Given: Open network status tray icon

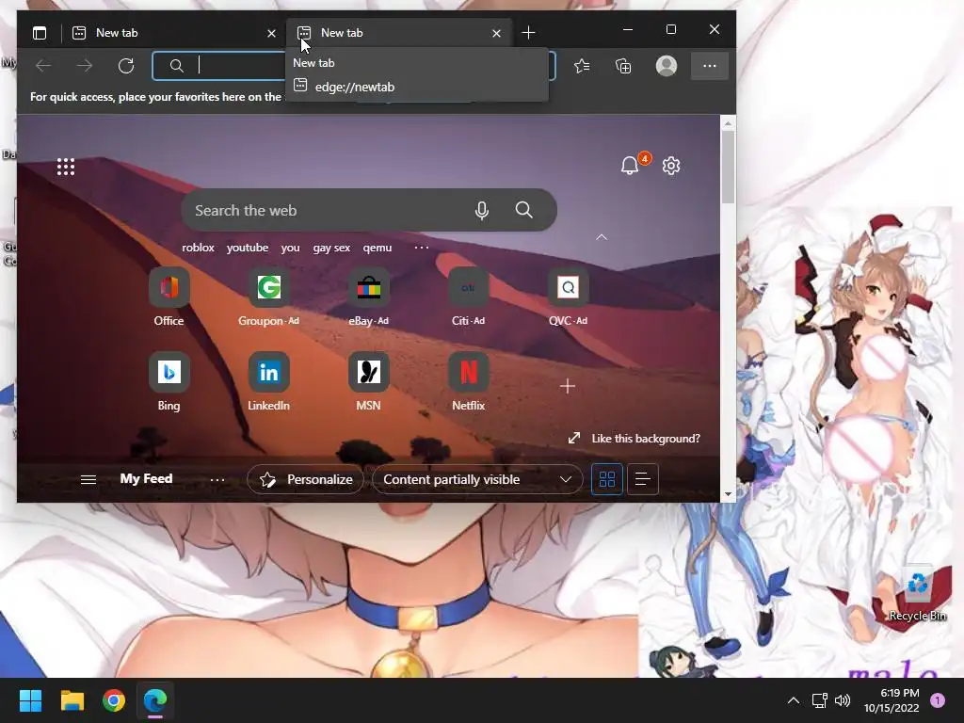Looking at the screenshot, I should (x=819, y=700).
